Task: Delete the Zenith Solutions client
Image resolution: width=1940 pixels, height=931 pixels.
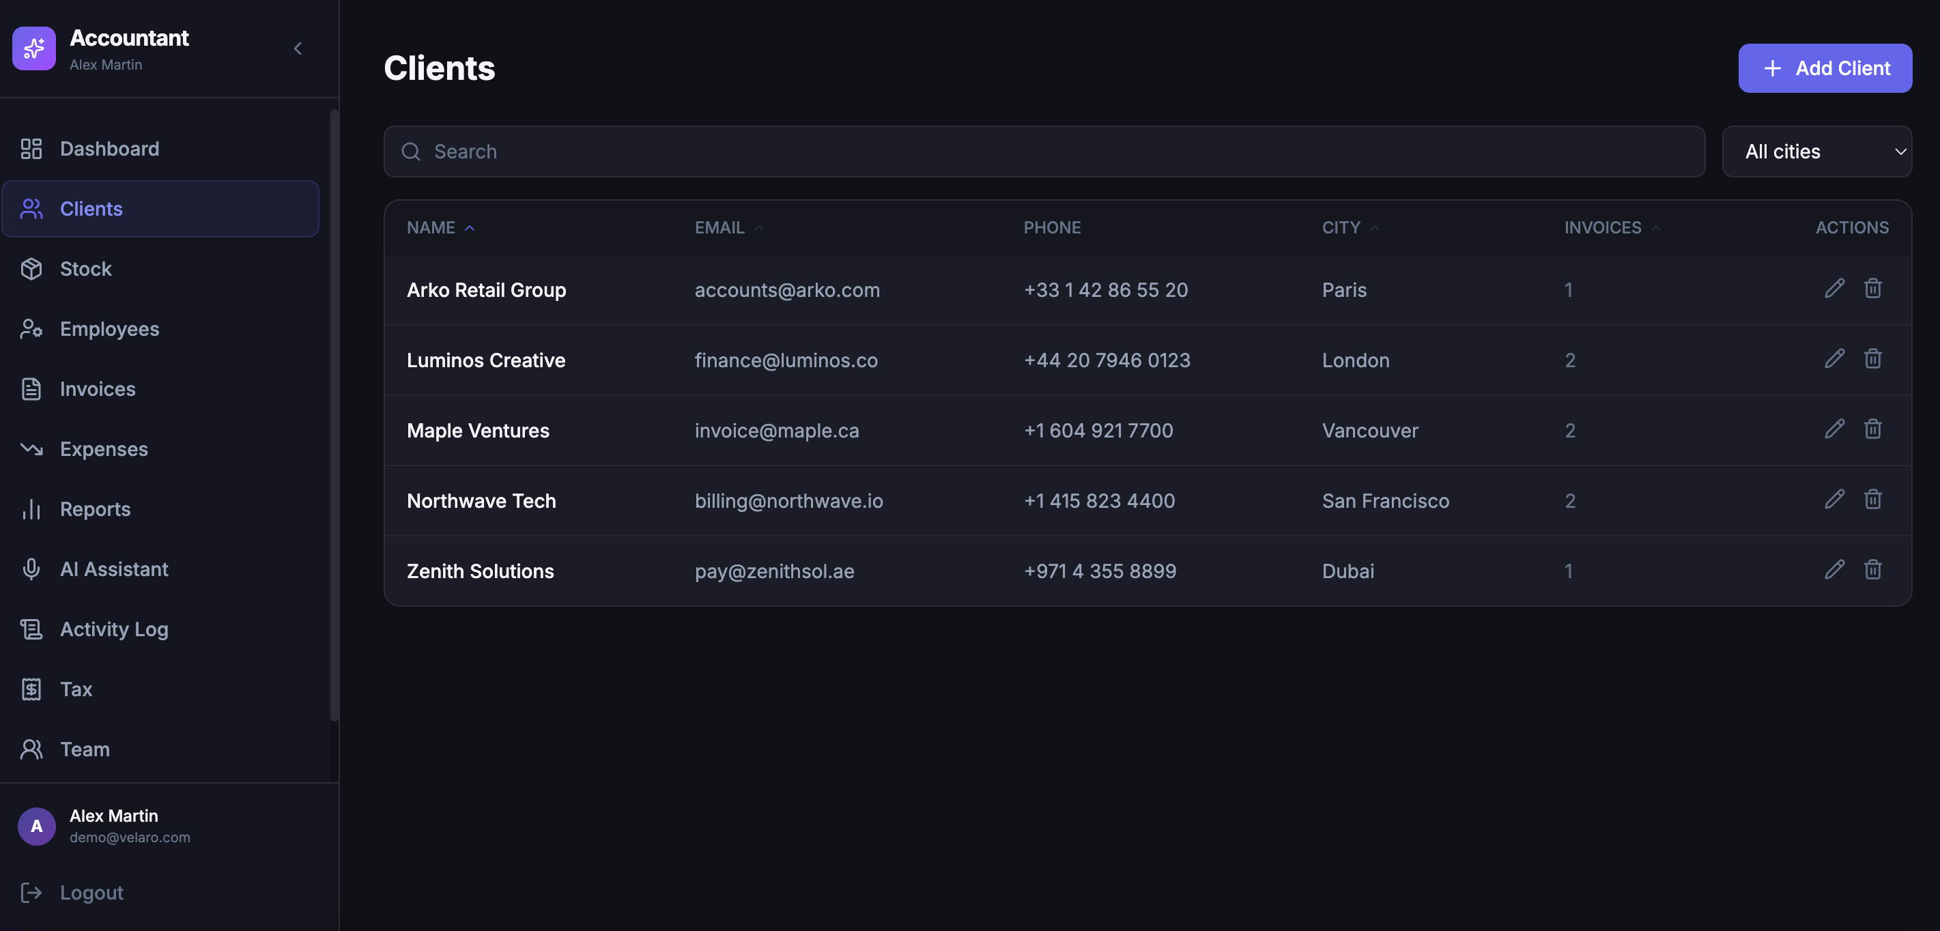Action: point(1872,569)
